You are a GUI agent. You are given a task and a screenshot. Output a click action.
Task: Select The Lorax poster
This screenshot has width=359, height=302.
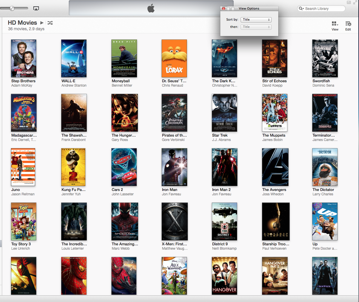[x=174, y=58]
